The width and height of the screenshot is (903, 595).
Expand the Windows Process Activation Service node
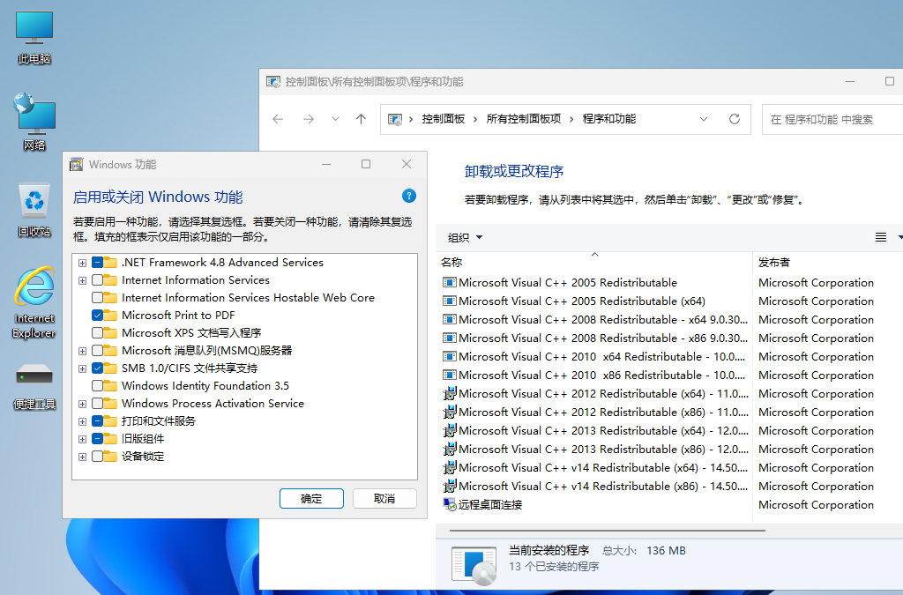(82, 404)
